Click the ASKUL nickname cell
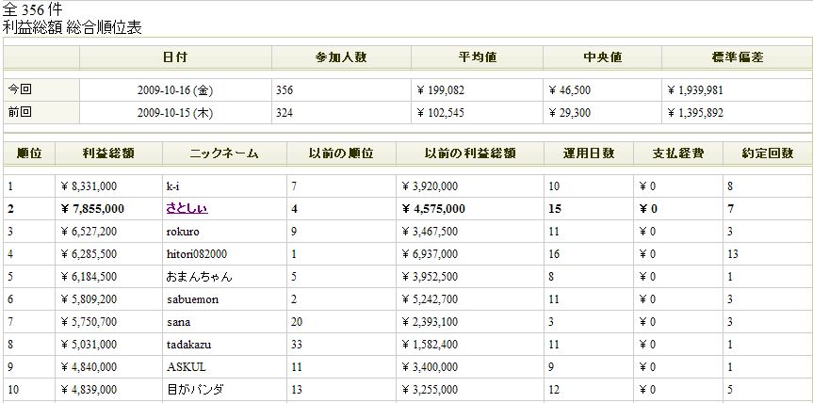The height and width of the screenshot is (403, 813). (x=183, y=367)
